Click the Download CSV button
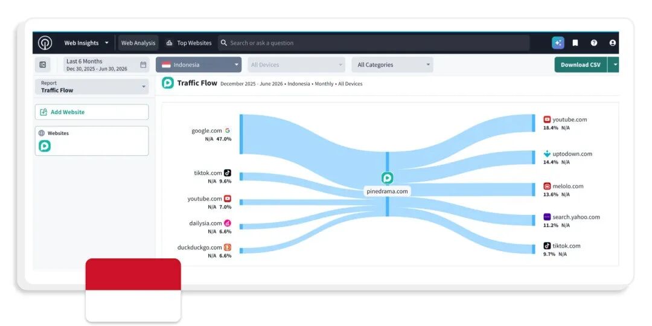Screen dimensions: 652x326 (581, 65)
